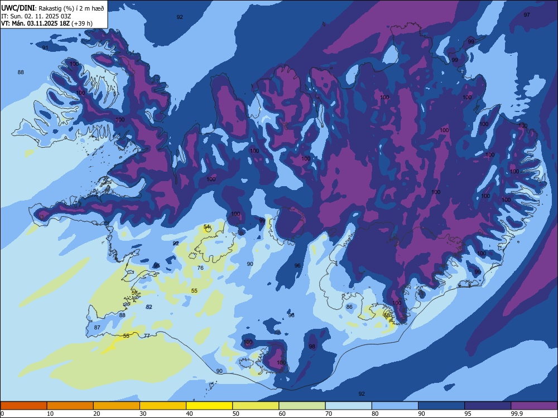Click the 30–40 gold legend swatch
558x418 pixels.
pyautogui.click(x=163, y=406)
